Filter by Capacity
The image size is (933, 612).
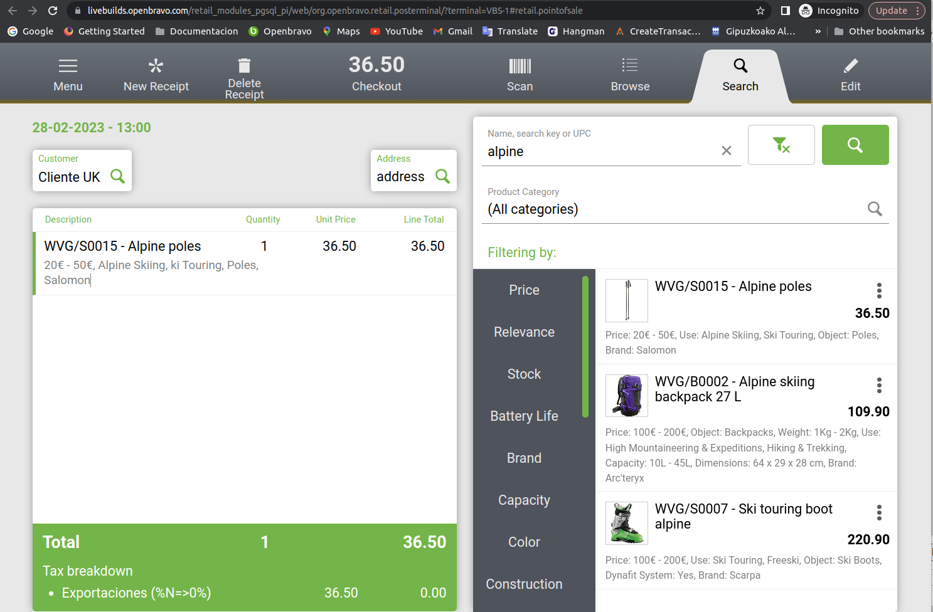coord(524,500)
